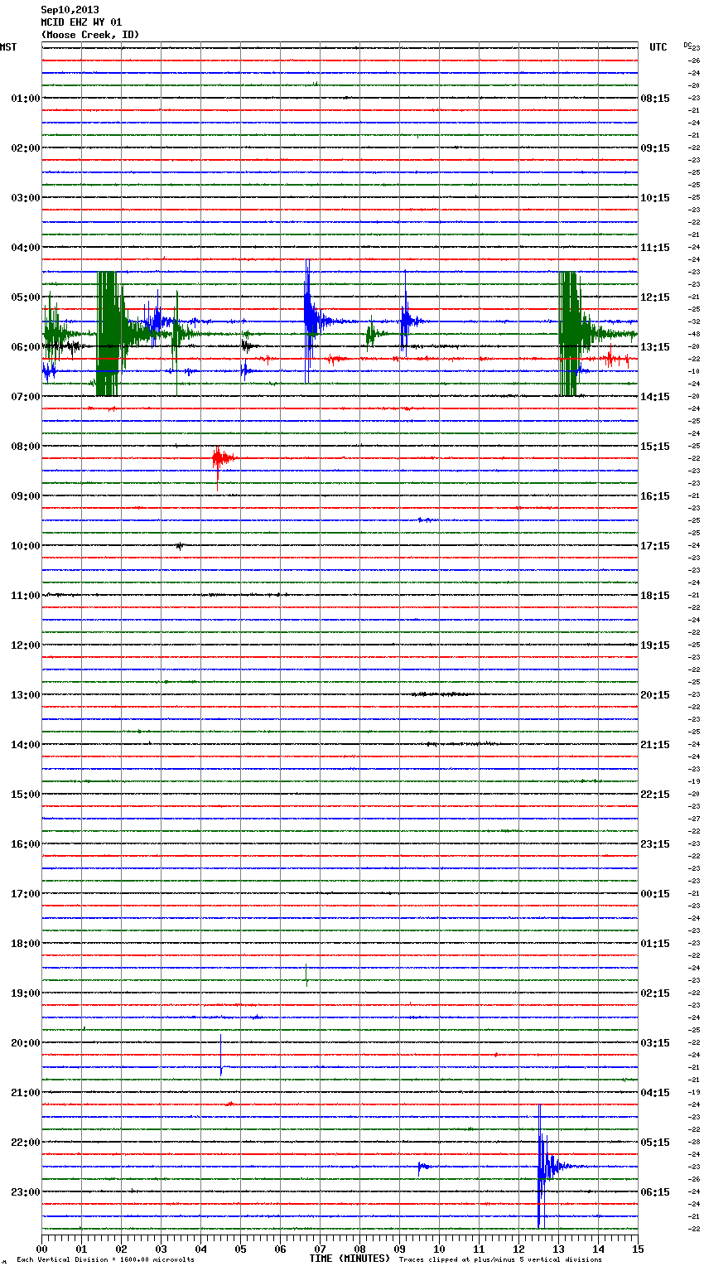The width and height of the screenshot is (704, 1271).
Task: Click the 18:15 UTC time label
Action: 655,595
